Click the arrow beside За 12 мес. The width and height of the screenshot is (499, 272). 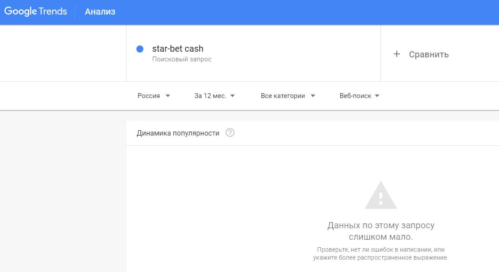(x=233, y=96)
